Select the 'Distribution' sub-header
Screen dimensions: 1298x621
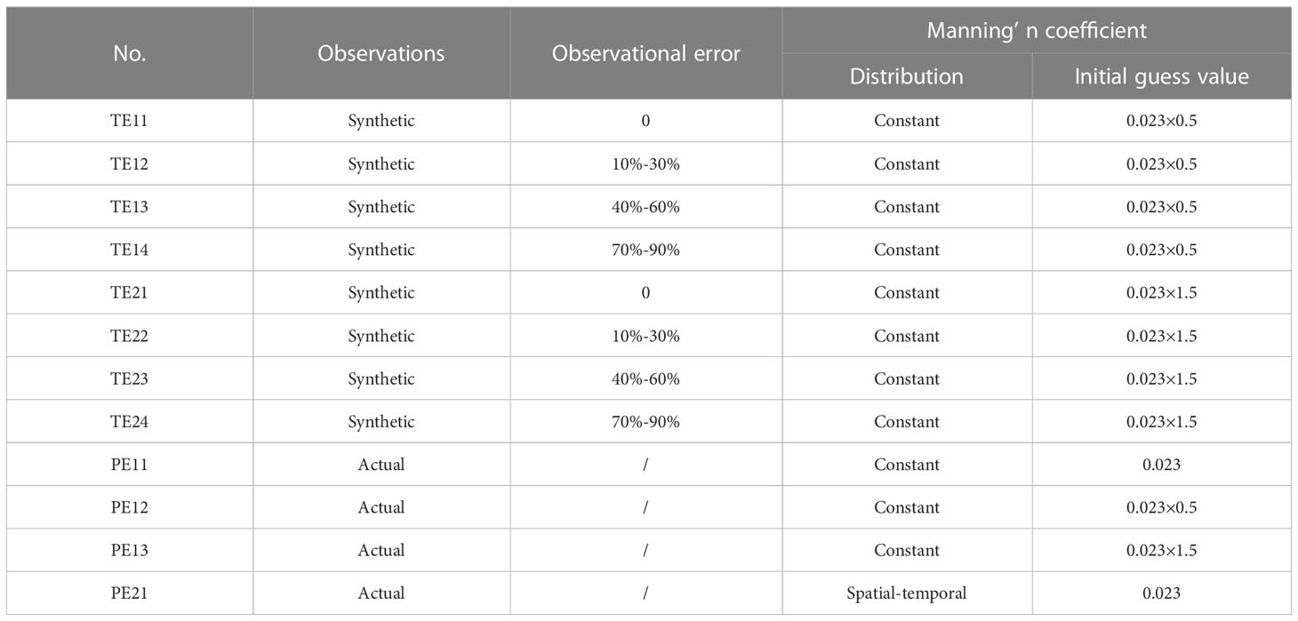(907, 76)
